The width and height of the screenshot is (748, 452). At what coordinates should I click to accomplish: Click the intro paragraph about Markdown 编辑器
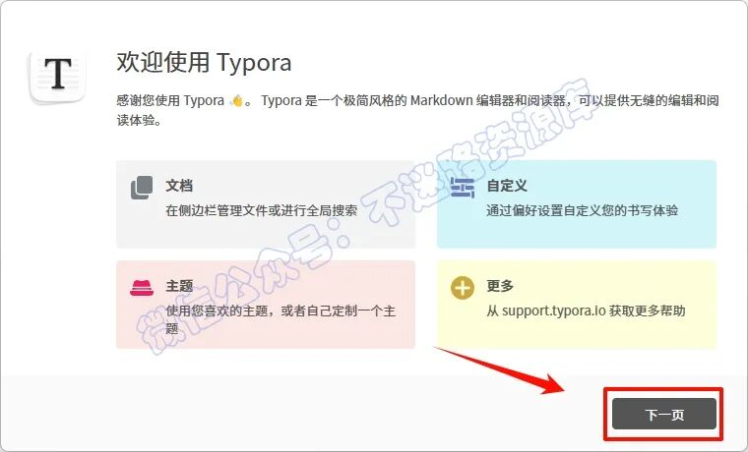[x=417, y=110]
